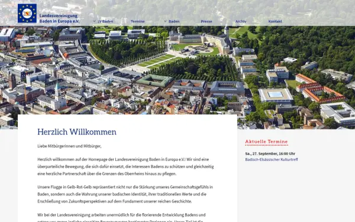
Task: Click the paragraph starting Herzlich willkommen auf der Homepage
Action: [x=125, y=166]
